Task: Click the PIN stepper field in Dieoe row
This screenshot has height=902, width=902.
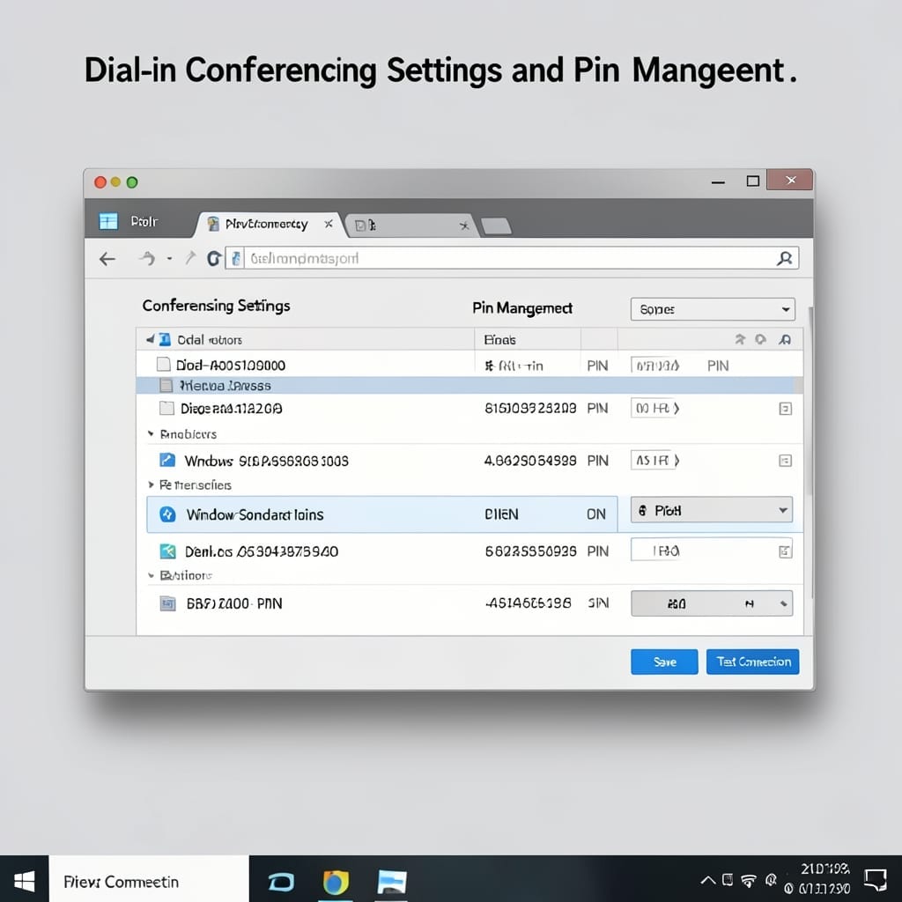Action: click(x=654, y=409)
